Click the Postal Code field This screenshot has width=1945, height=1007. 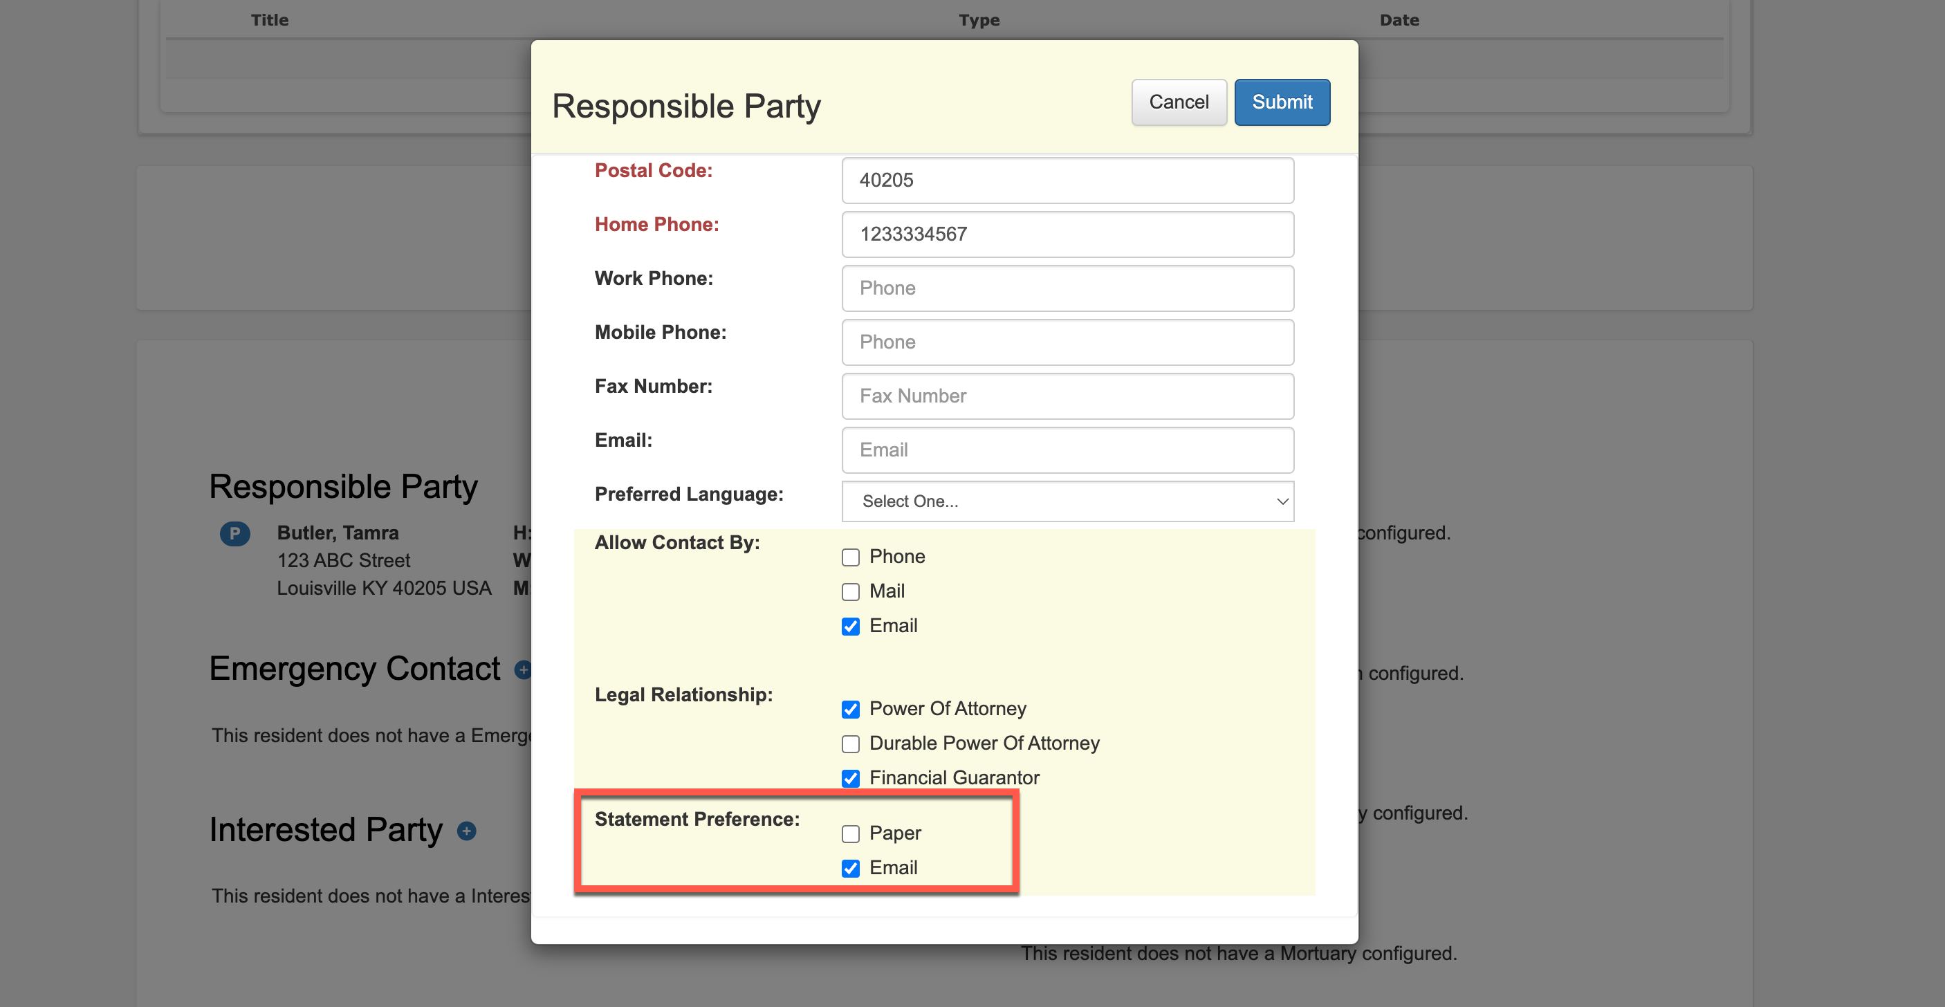point(1067,181)
